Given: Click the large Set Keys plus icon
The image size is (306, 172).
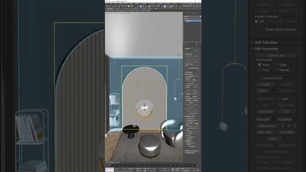Looking at the screenshot, I should (173, 169).
